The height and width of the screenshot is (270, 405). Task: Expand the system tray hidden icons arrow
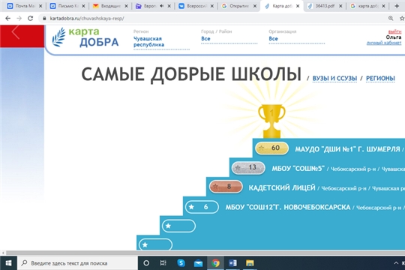click(x=396, y=263)
